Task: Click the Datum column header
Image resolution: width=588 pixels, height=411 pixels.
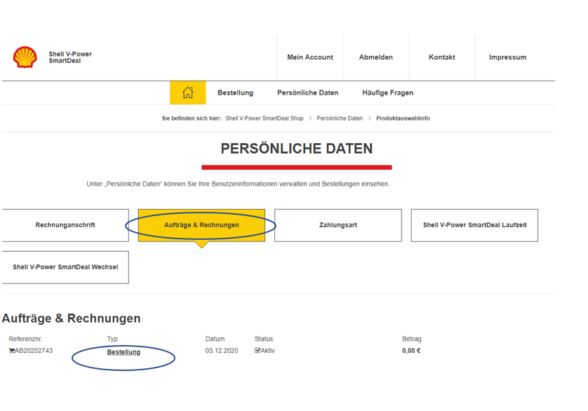Action: pyautogui.click(x=214, y=338)
